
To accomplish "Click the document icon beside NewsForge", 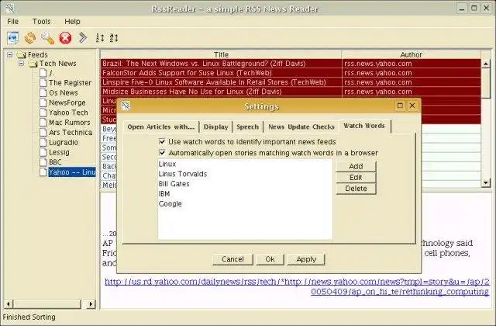I will [43, 102].
